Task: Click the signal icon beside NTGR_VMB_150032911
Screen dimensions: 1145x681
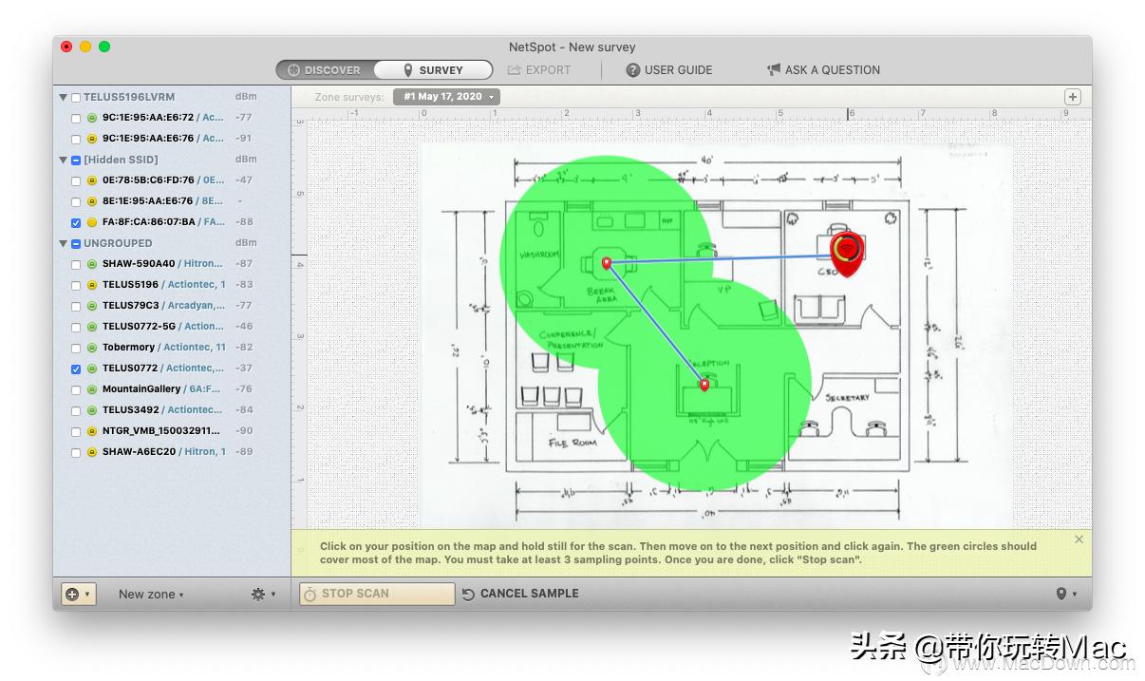Action: click(92, 431)
